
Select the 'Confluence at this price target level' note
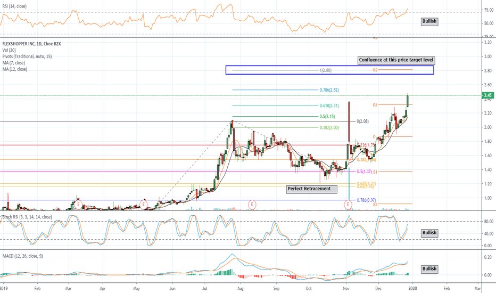396,60
